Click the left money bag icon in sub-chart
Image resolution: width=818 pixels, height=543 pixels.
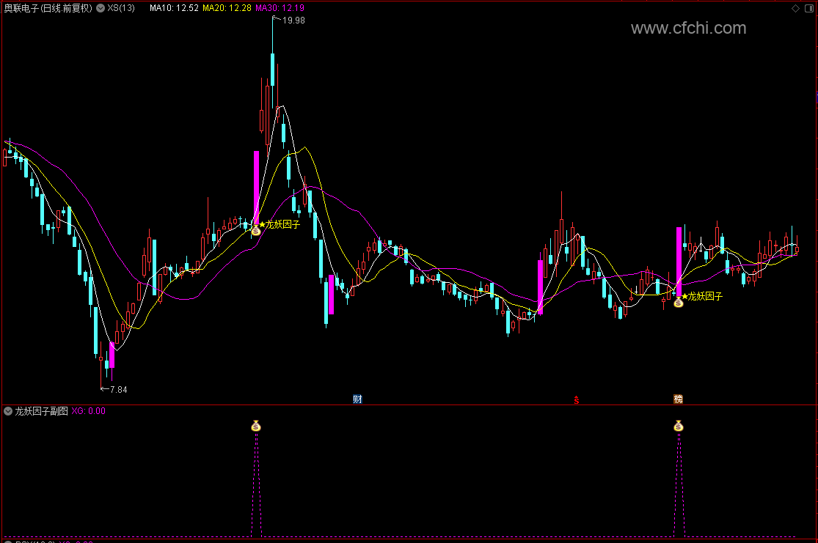255,426
